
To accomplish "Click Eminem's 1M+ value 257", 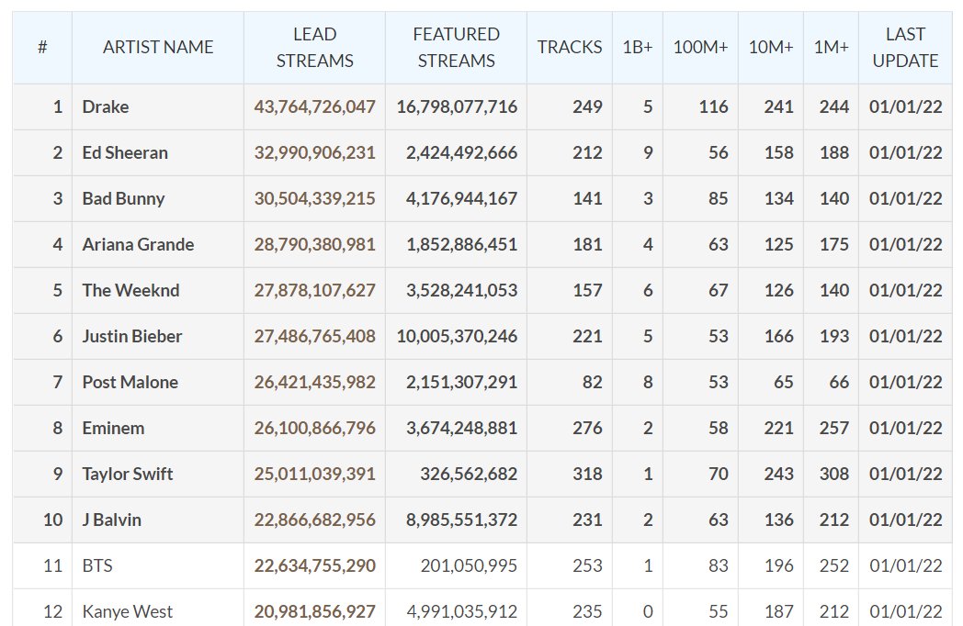I will [834, 428].
